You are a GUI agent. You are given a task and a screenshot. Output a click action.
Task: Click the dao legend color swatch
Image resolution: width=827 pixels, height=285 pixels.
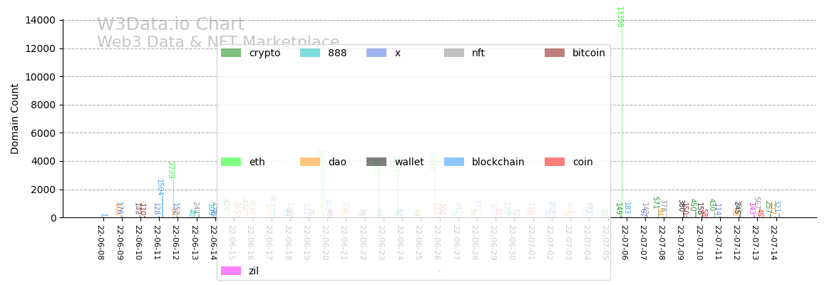pyautogui.click(x=310, y=162)
